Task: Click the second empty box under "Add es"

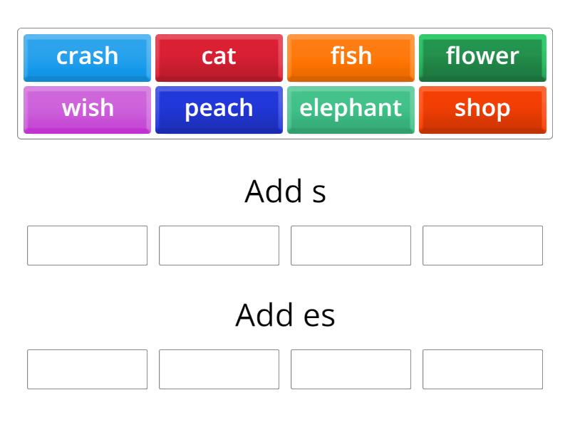Action: [x=219, y=369]
